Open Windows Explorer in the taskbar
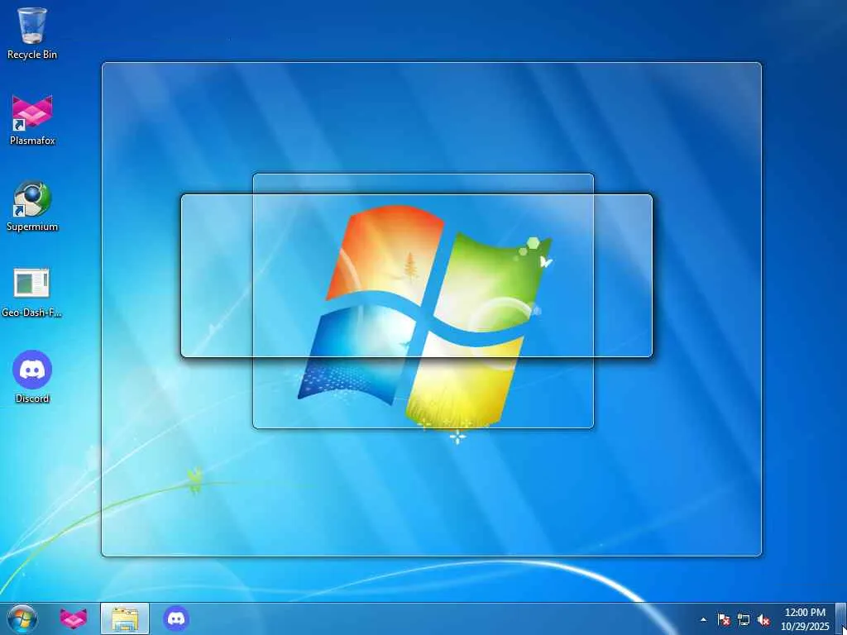The width and height of the screenshot is (847, 635). (125, 618)
